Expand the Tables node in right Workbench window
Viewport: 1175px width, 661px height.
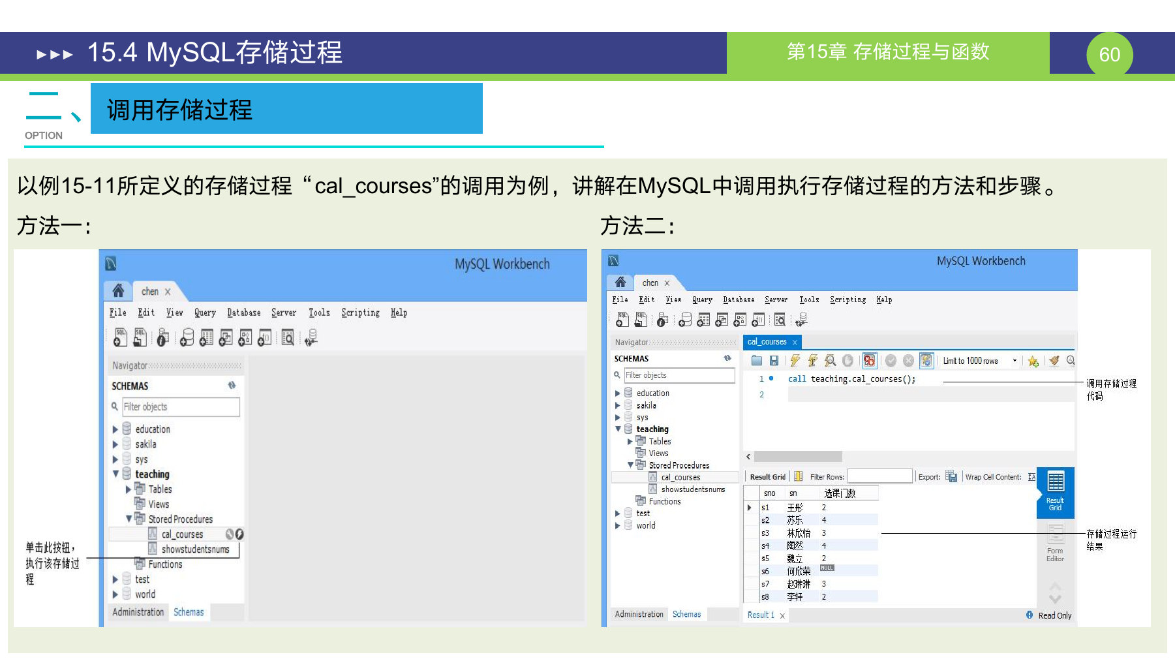630,441
